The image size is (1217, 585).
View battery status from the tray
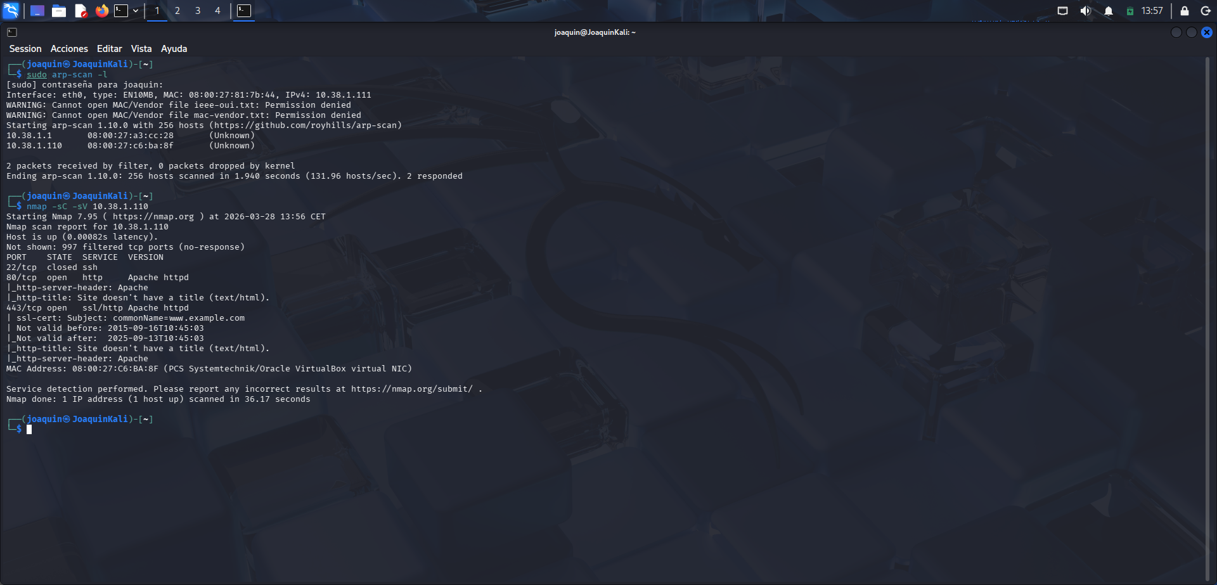pyautogui.click(x=1130, y=11)
